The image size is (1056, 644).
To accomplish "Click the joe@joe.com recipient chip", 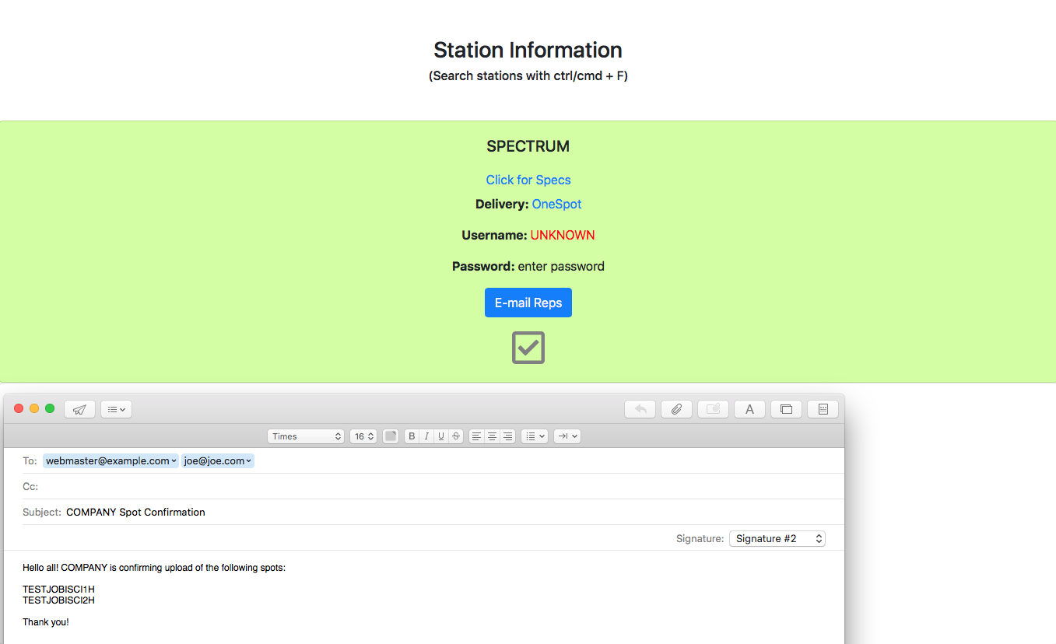I will [218, 460].
